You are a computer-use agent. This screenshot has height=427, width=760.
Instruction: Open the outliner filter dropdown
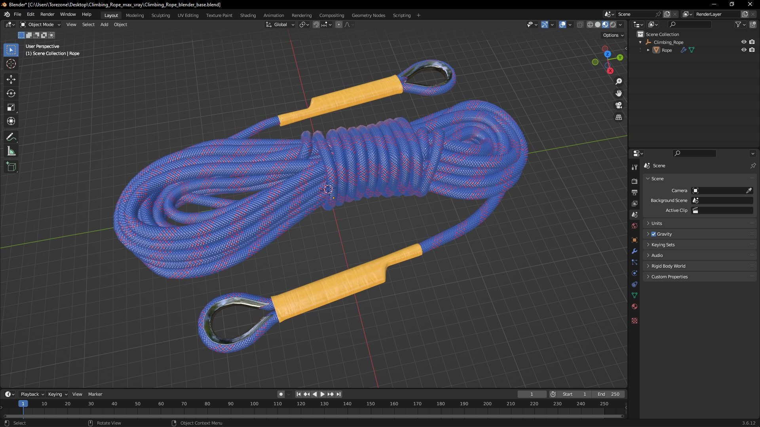pos(740,25)
